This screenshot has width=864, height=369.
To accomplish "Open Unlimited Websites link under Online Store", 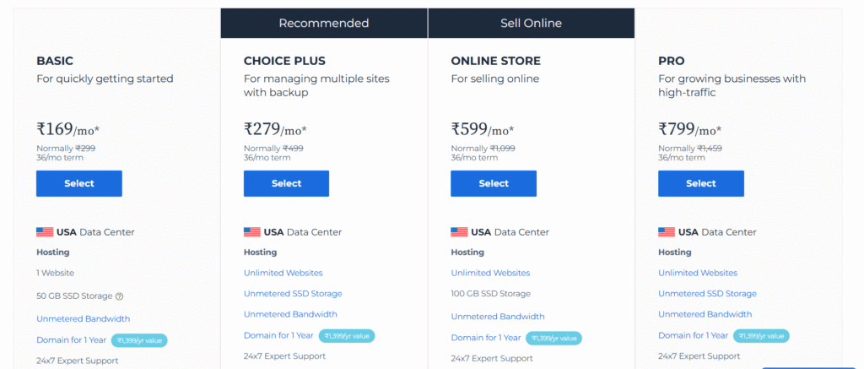I will point(490,273).
